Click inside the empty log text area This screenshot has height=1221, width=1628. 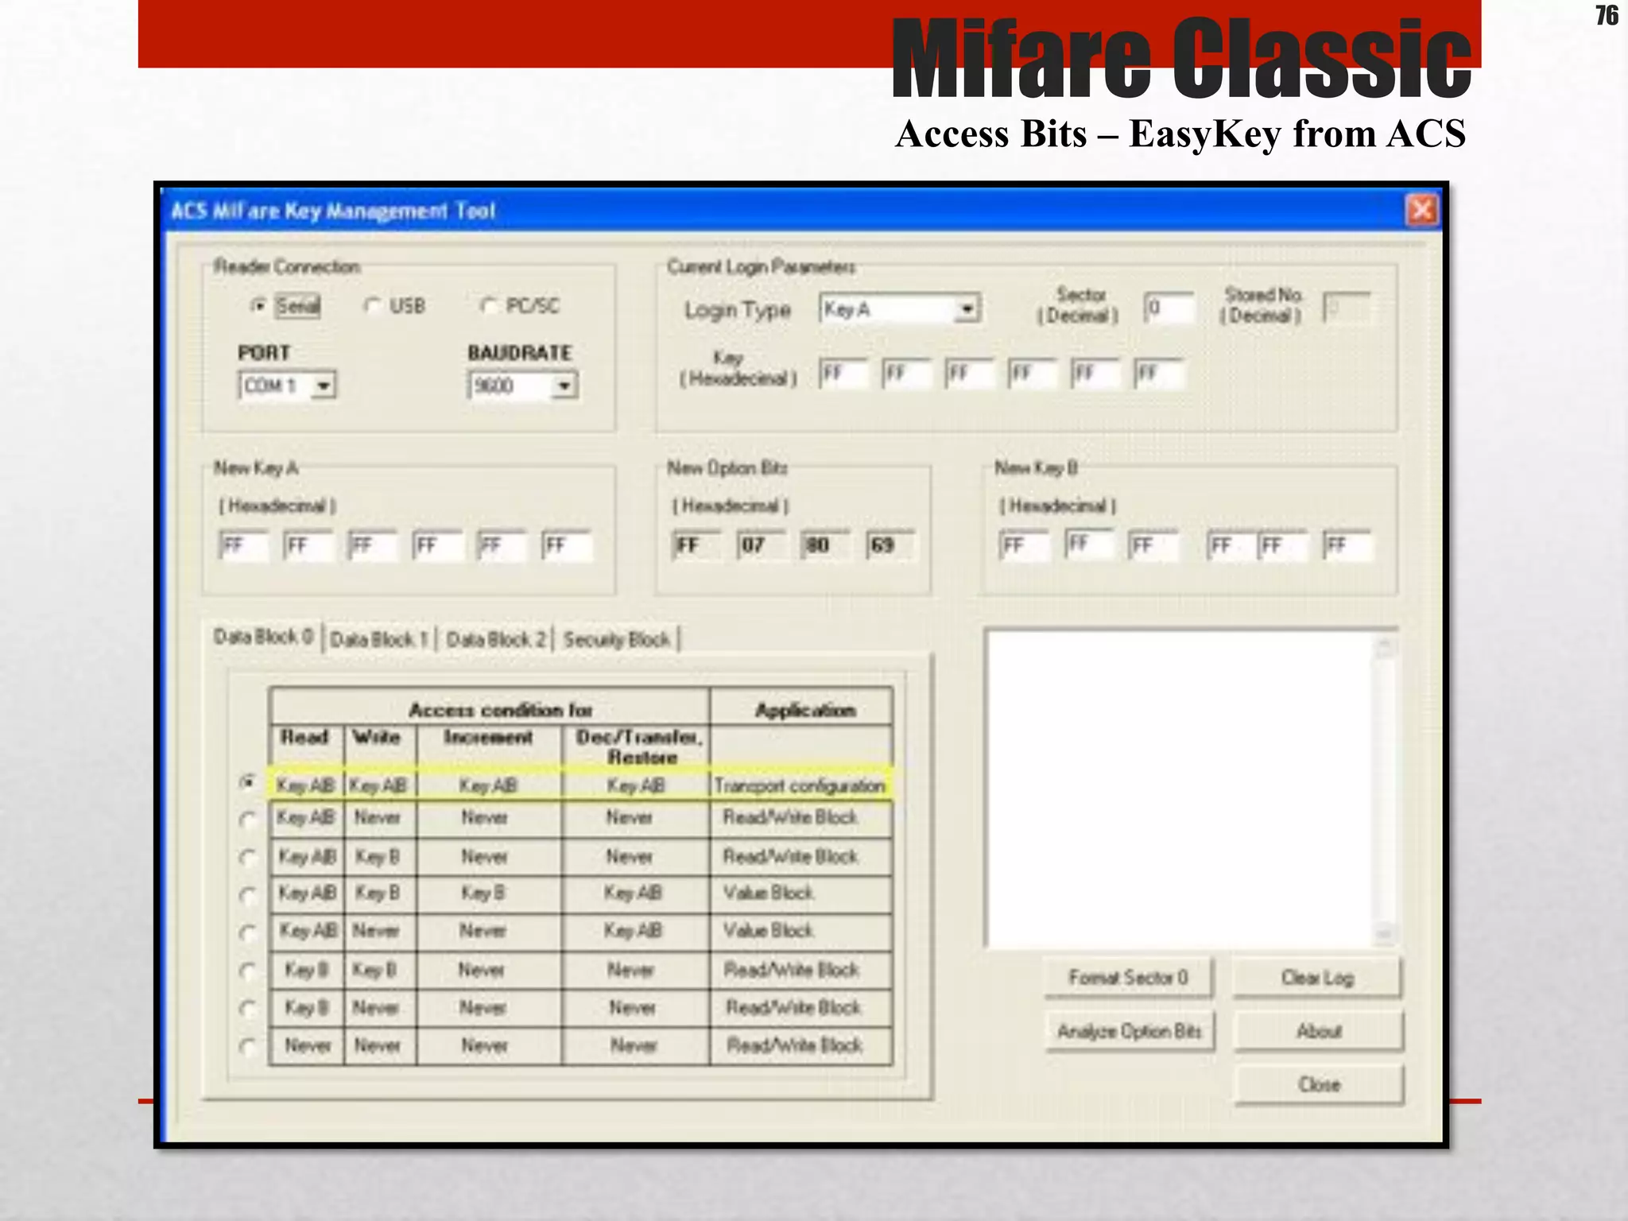[x=1180, y=789]
